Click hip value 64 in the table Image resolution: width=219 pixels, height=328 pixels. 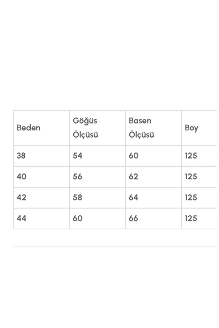pos(134,197)
